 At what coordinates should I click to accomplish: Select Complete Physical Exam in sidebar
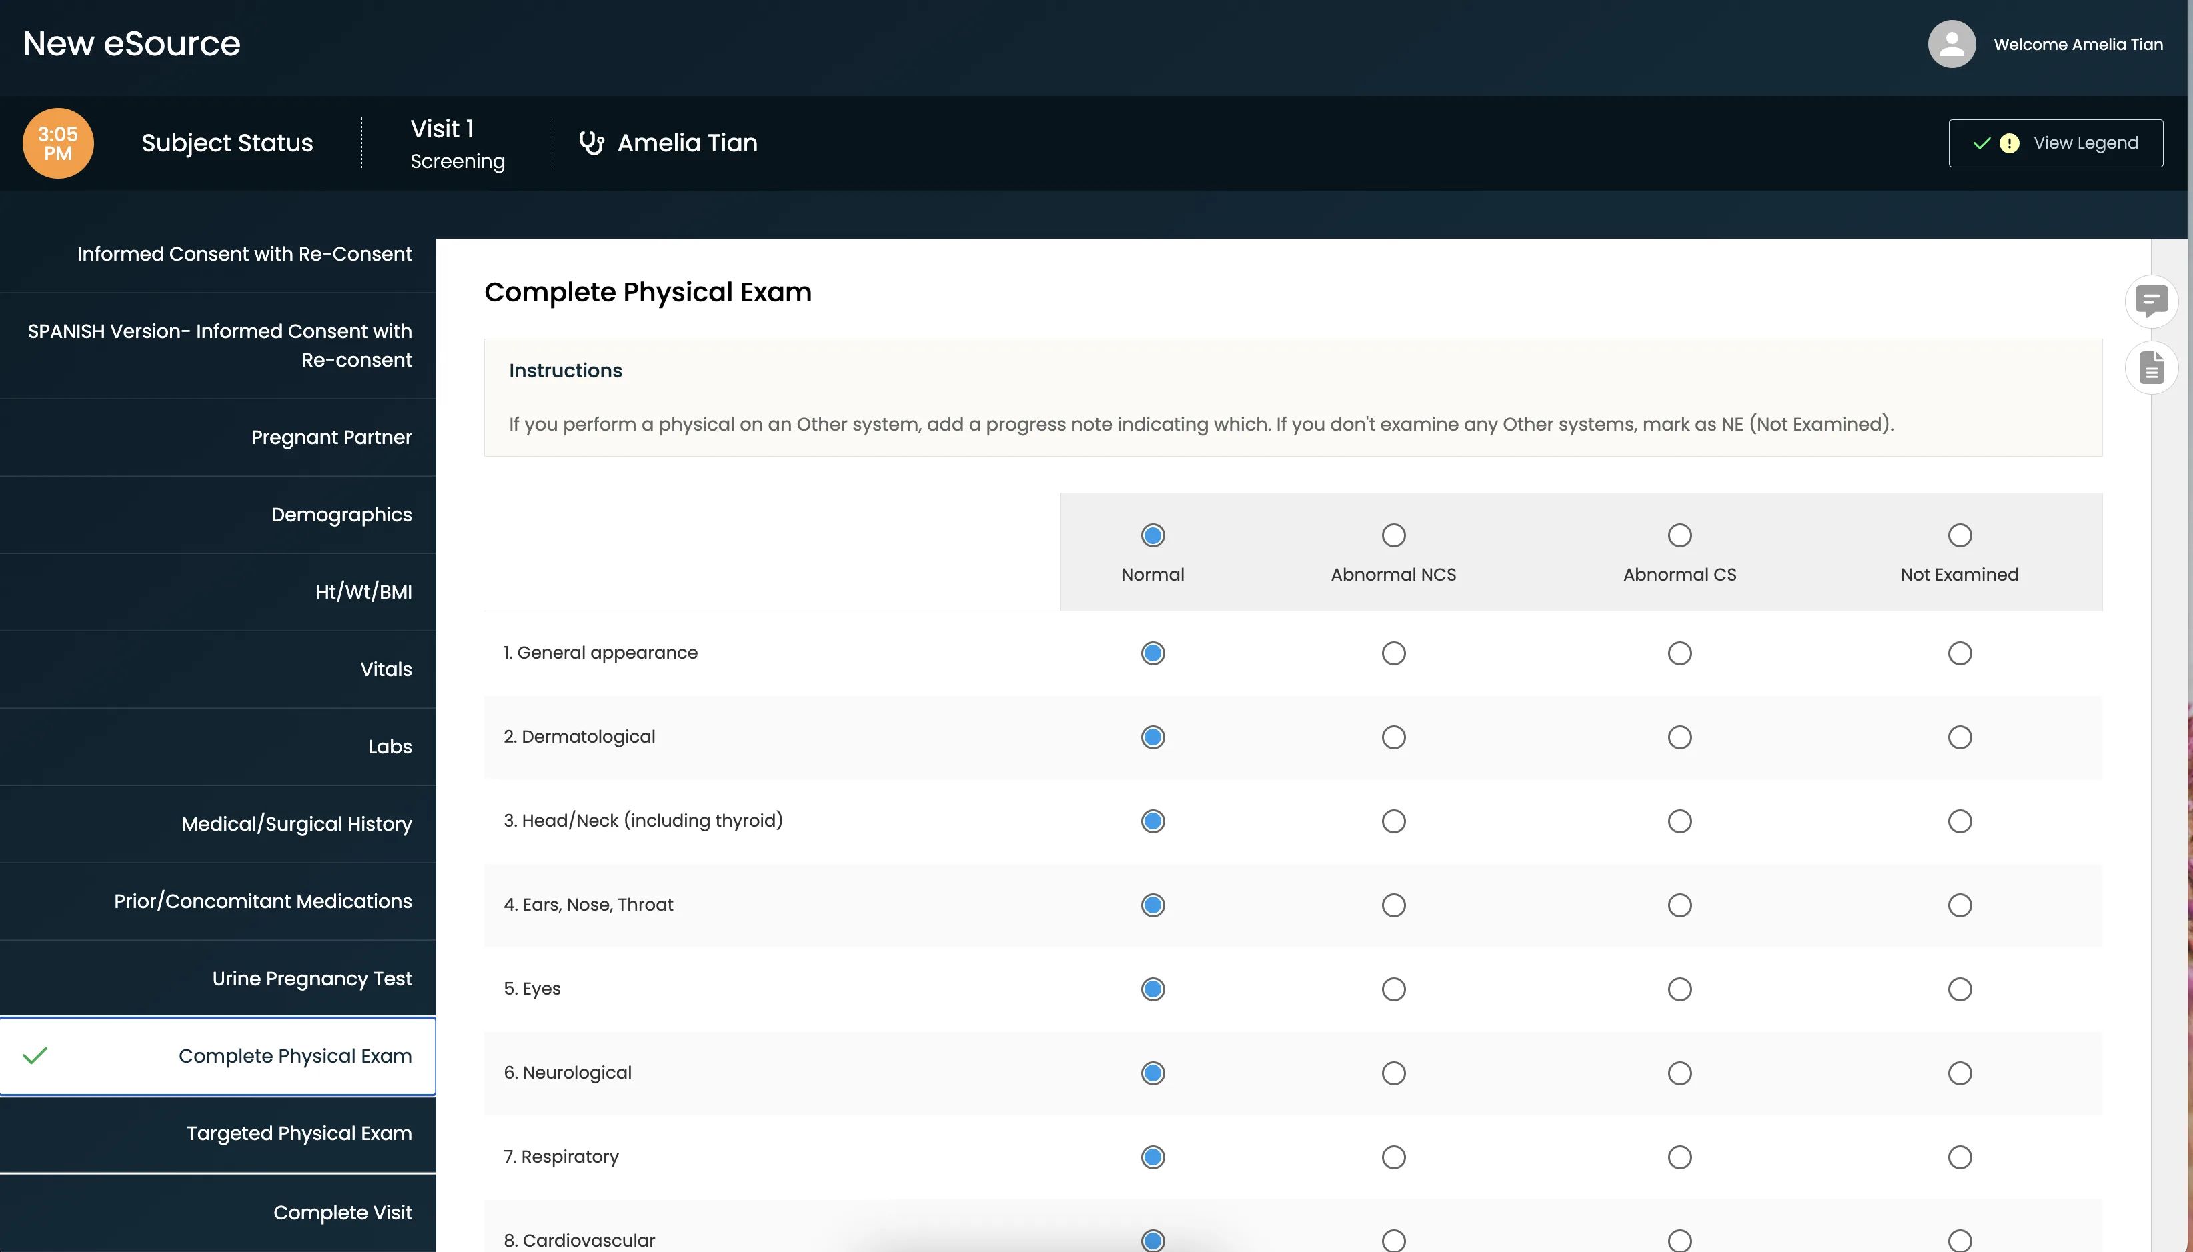pos(217,1056)
